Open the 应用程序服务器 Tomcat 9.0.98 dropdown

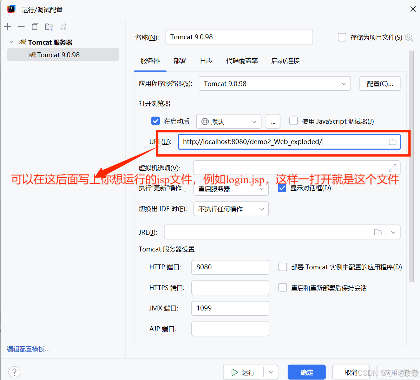[275, 84]
